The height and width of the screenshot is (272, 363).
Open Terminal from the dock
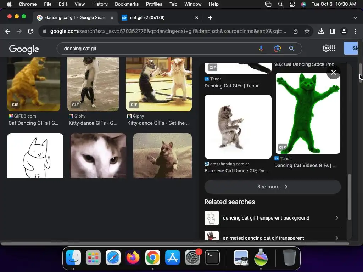click(212, 257)
